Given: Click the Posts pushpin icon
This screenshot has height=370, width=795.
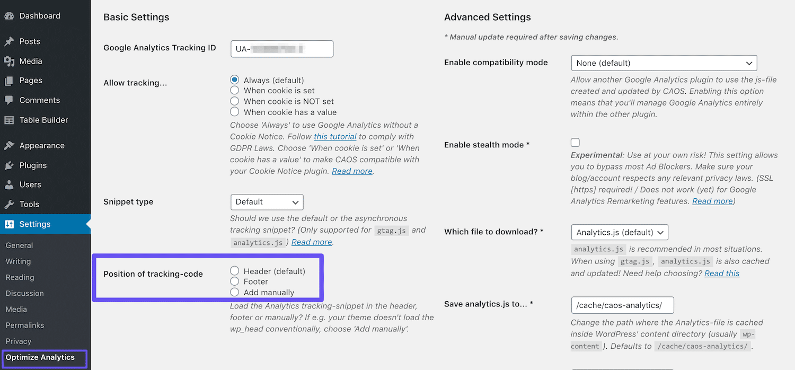Looking at the screenshot, I should click(x=9, y=41).
